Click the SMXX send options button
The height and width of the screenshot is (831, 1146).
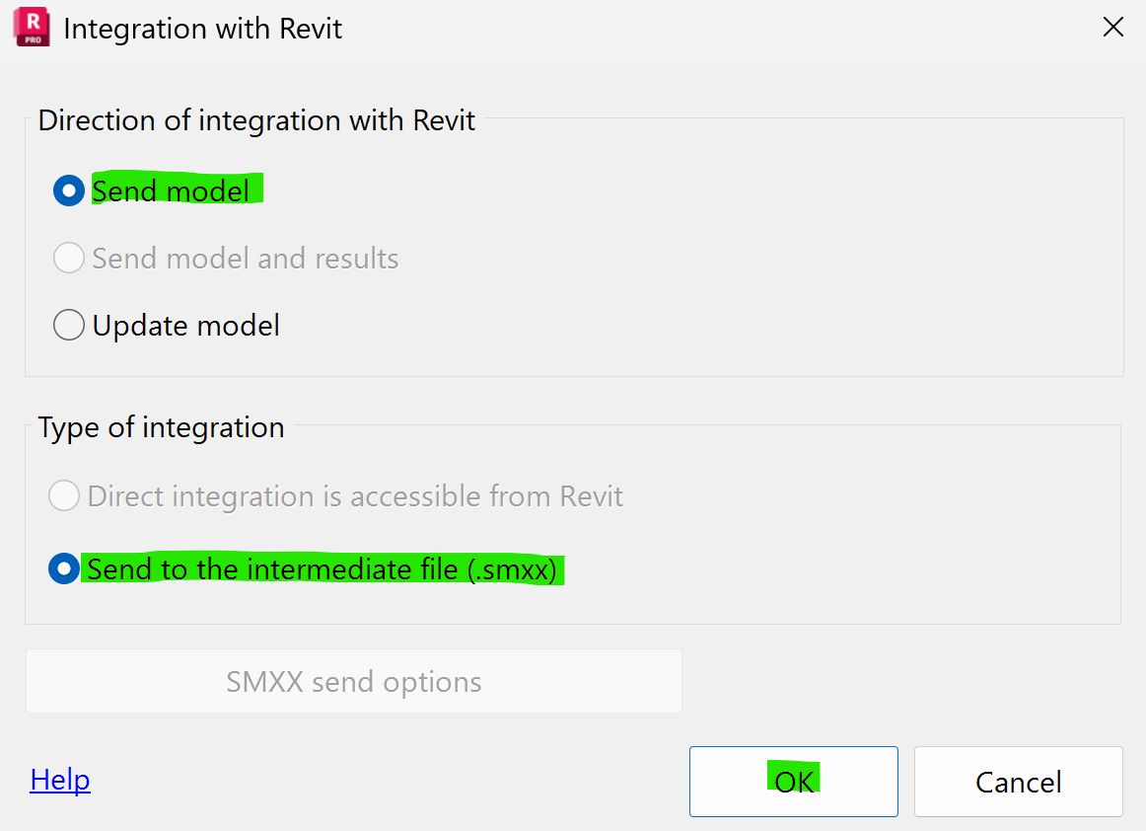(353, 681)
